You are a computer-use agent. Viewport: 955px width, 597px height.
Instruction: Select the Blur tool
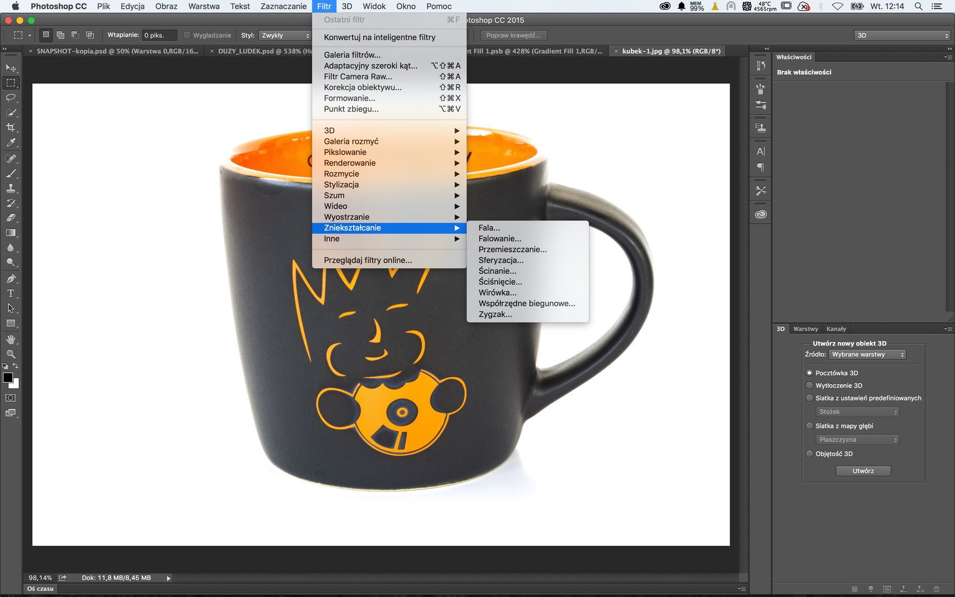click(x=11, y=248)
